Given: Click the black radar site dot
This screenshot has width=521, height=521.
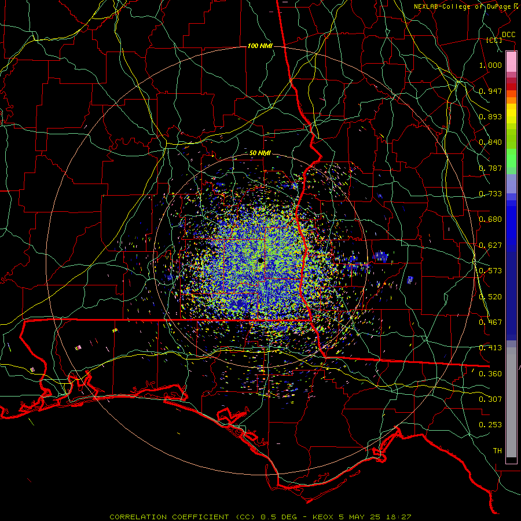Looking at the screenshot, I should pyautogui.click(x=261, y=261).
